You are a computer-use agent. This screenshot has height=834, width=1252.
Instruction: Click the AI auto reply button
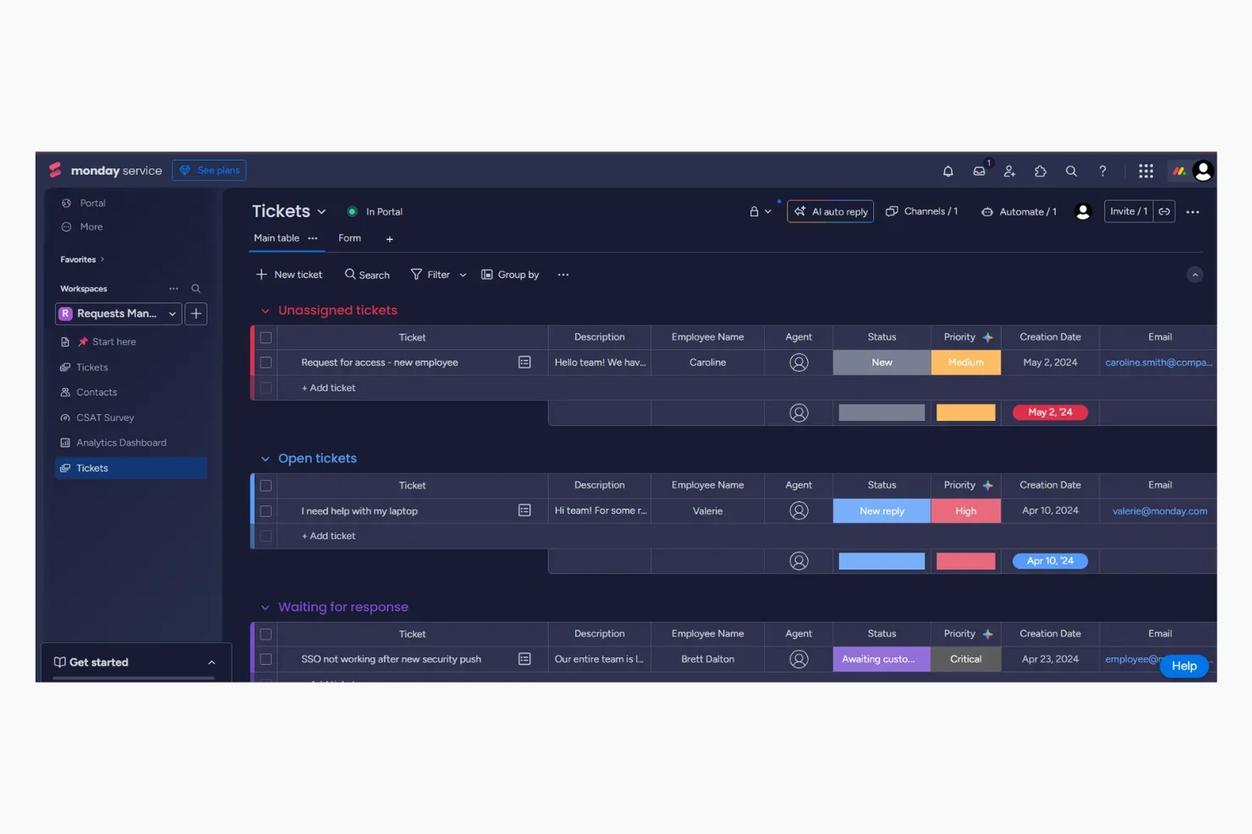830,211
